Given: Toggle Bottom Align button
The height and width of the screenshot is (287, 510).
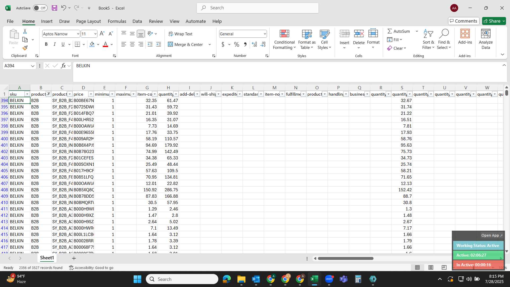Looking at the screenshot, I should tap(141, 34).
